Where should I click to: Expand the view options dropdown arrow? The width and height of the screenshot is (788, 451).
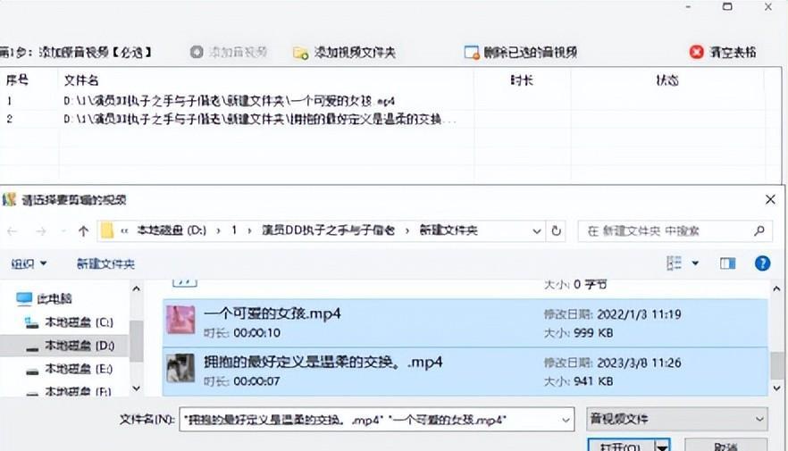coord(695,263)
